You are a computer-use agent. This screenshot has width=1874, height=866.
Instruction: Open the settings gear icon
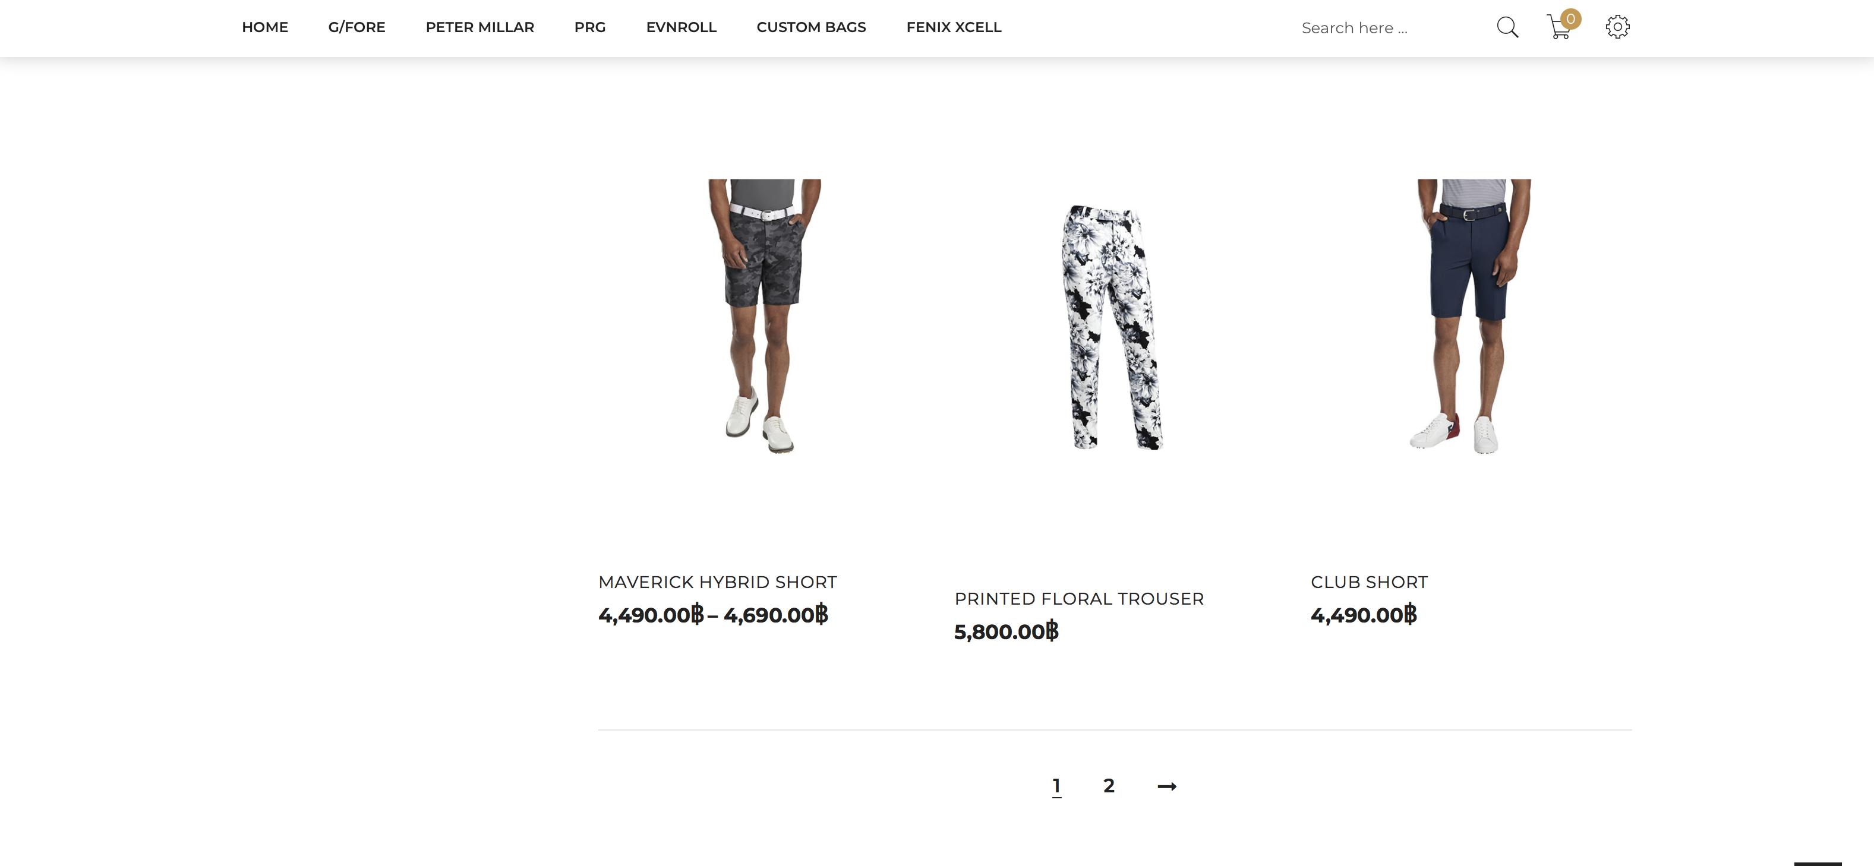pyautogui.click(x=1617, y=28)
